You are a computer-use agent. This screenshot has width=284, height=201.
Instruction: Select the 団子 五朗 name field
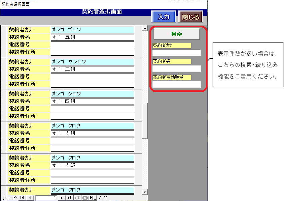pyautogui.click(x=92, y=37)
